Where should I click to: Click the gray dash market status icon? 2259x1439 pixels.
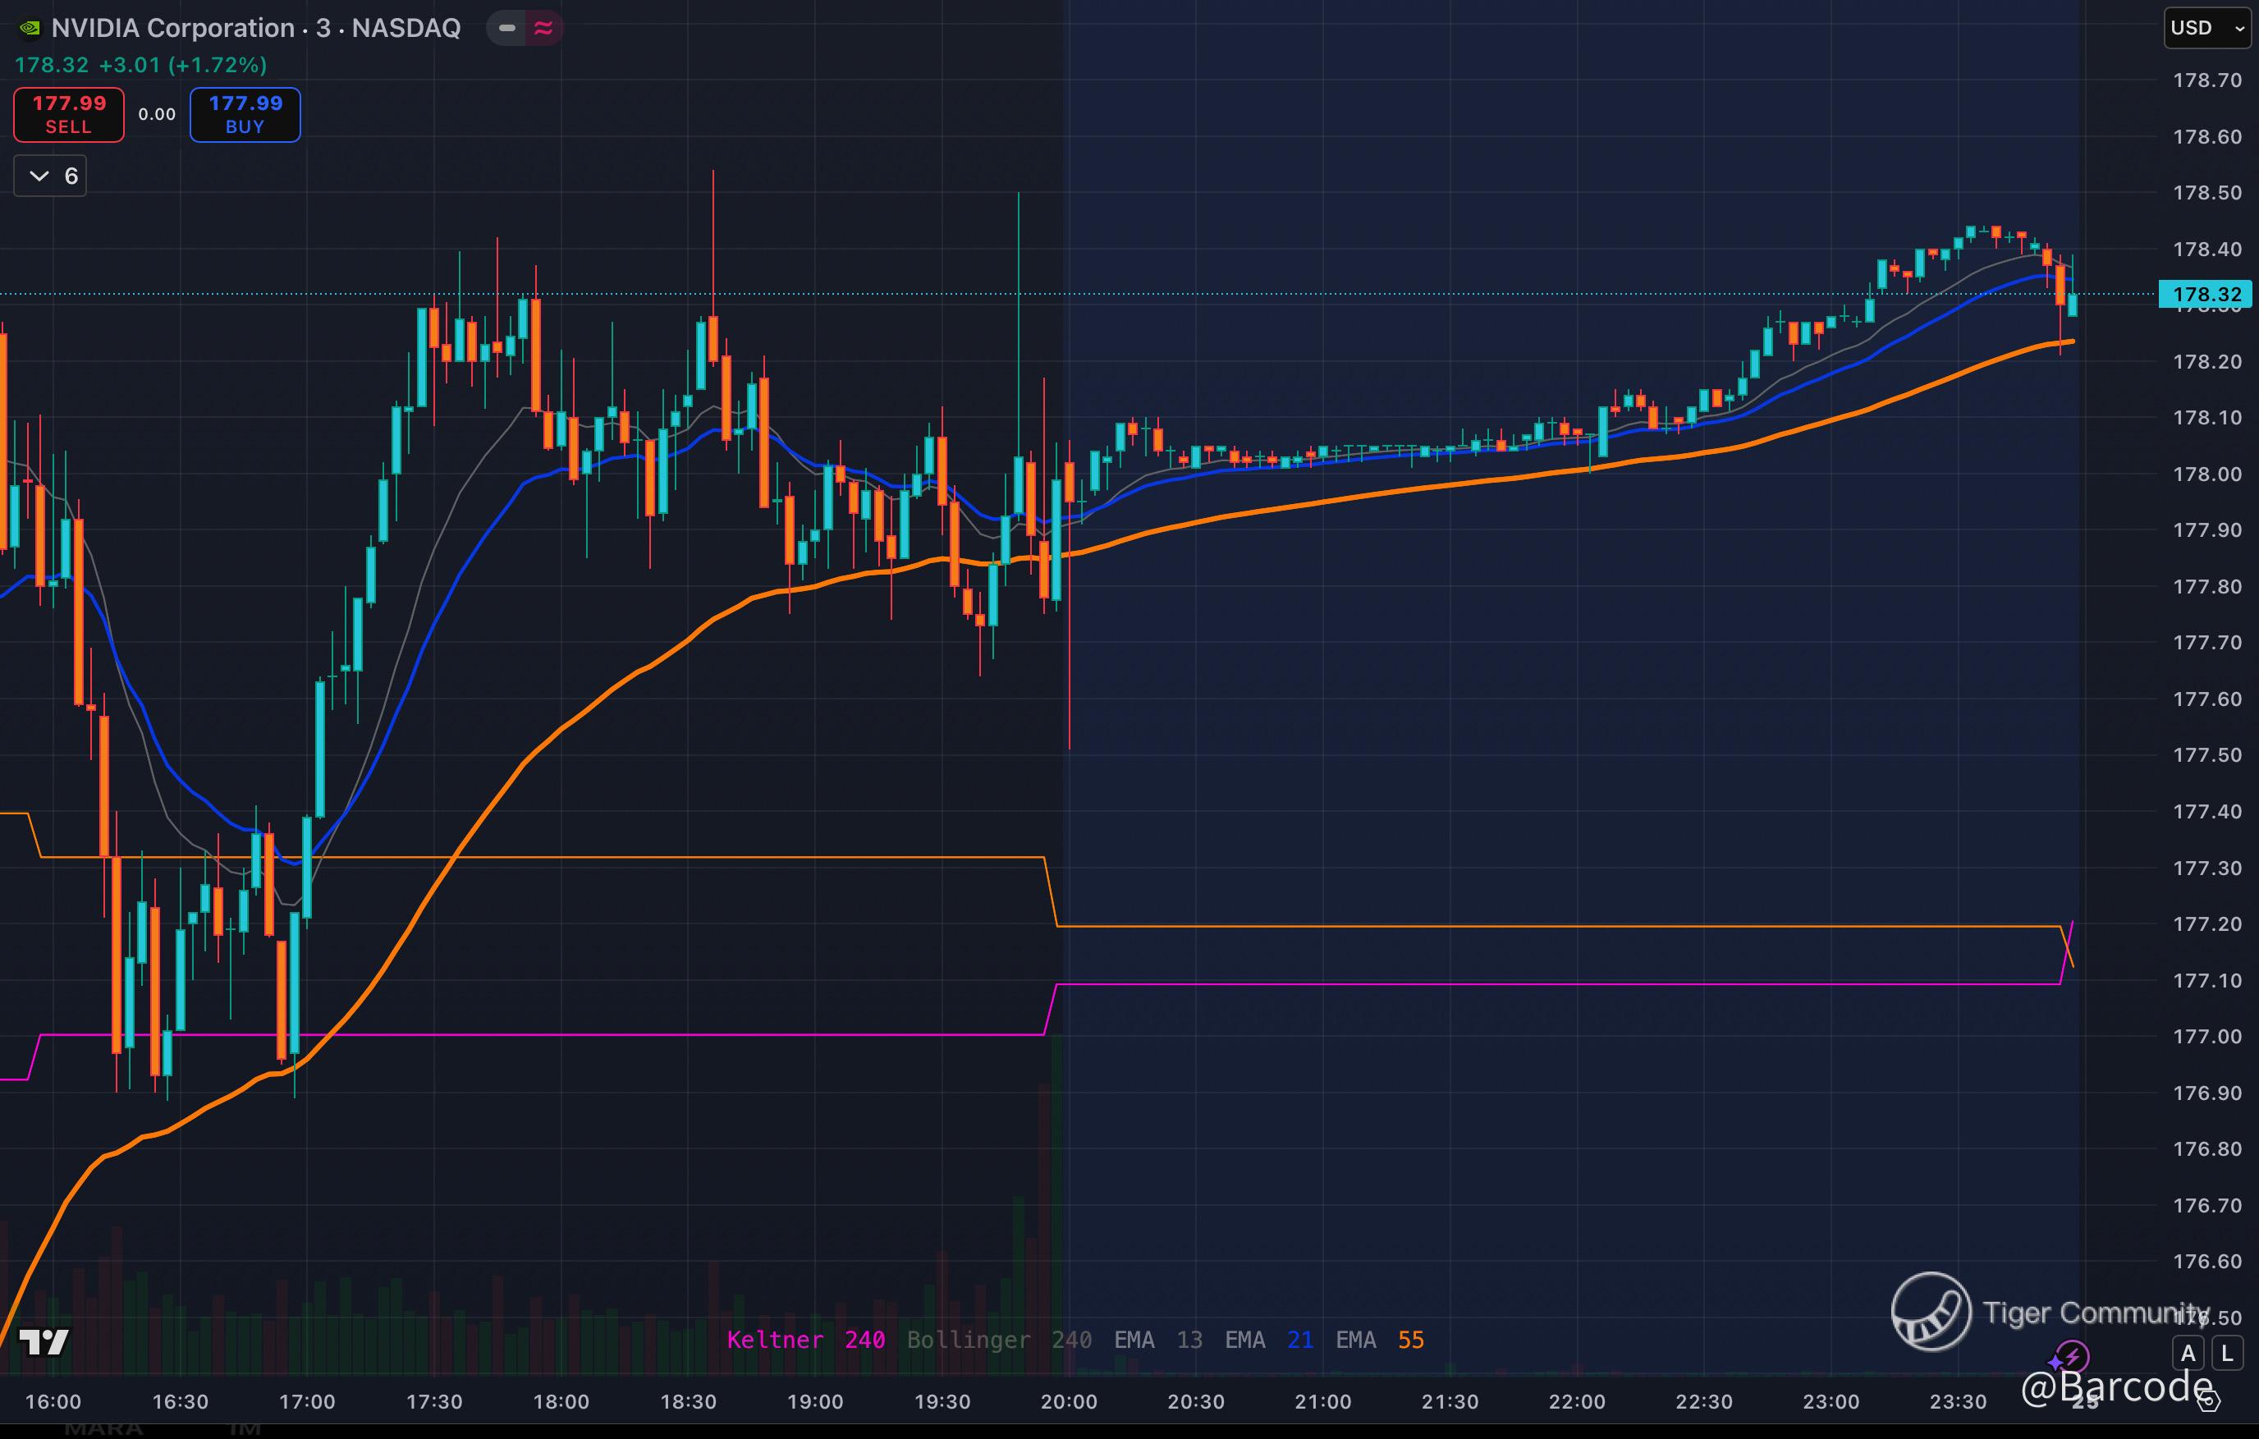506,28
